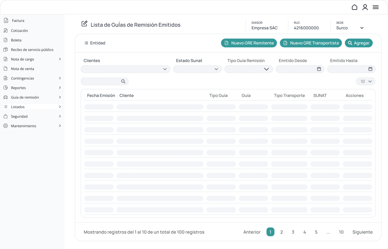Open the Tipo Guia Remisión dropdown
Viewport: 388px width, 249px height.
click(249, 69)
